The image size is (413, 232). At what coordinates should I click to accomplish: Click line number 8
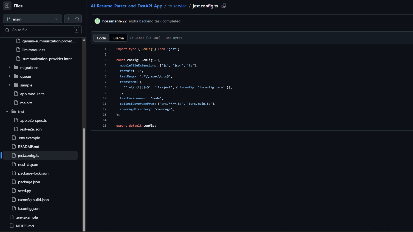105,87
